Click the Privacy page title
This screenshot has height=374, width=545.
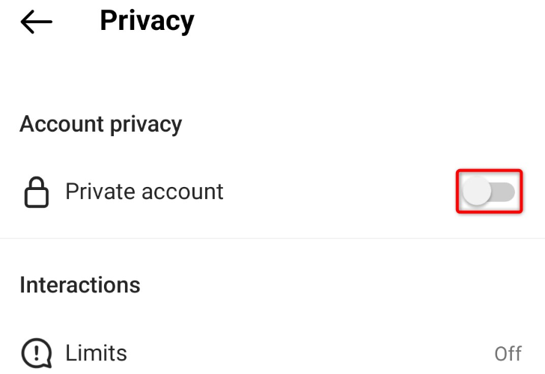point(147,21)
